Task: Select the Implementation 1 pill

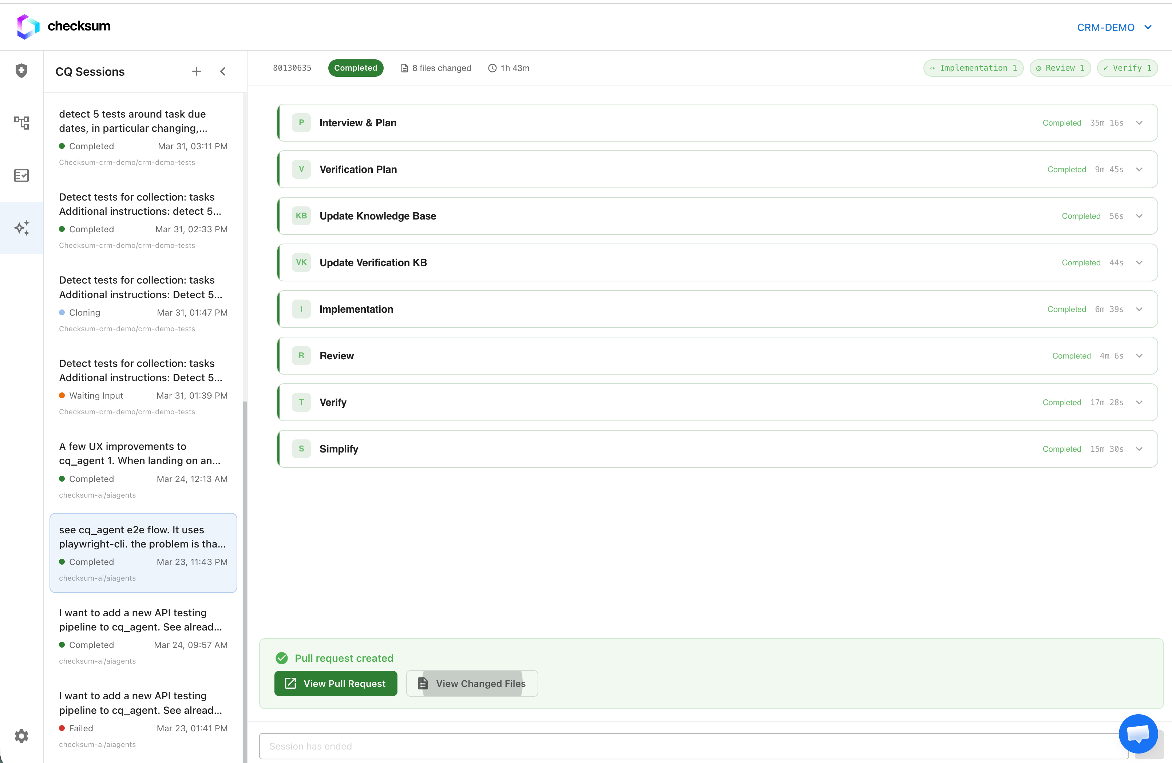Action: (x=973, y=68)
